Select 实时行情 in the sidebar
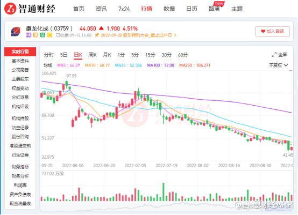The height and width of the screenshot is (215, 298). coord(20,51)
